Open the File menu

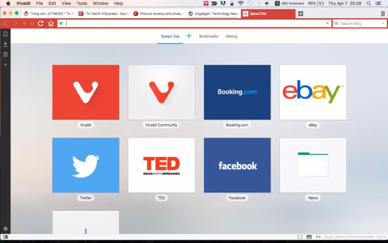pyautogui.click(x=39, y=3)
